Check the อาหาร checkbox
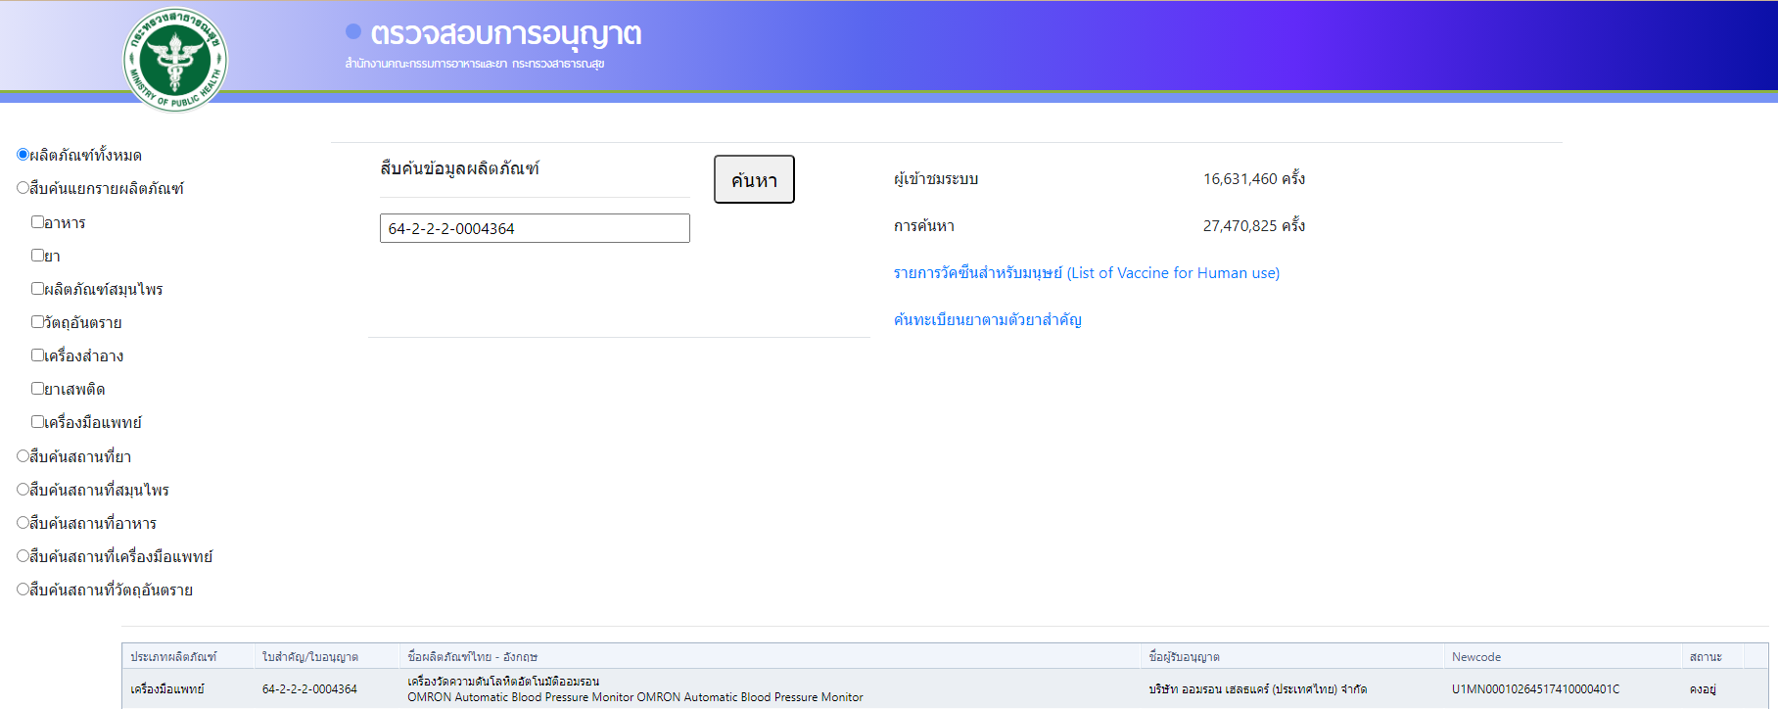1778x709 pixels. click(37, 222)
